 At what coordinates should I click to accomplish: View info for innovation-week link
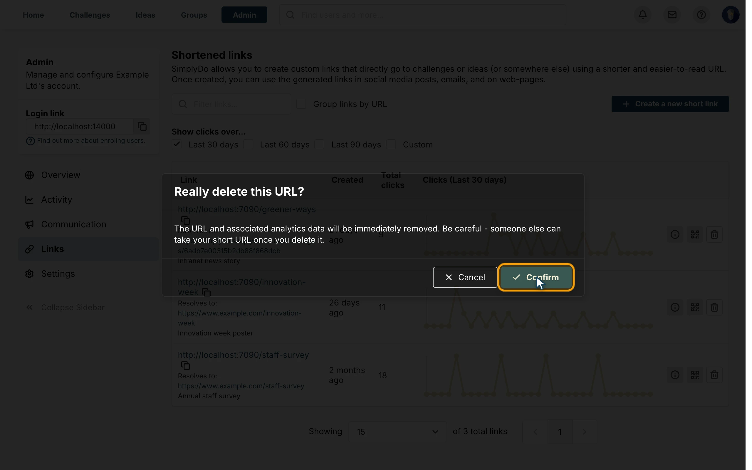tap(675, 308)
